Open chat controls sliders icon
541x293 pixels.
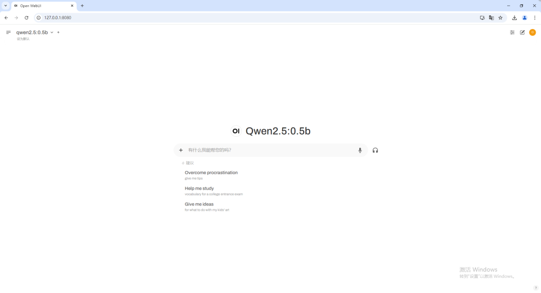click(x=512, y=32)
